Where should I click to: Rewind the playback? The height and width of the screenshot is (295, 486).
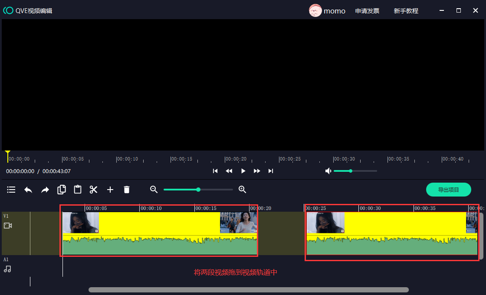pos(229,171)
